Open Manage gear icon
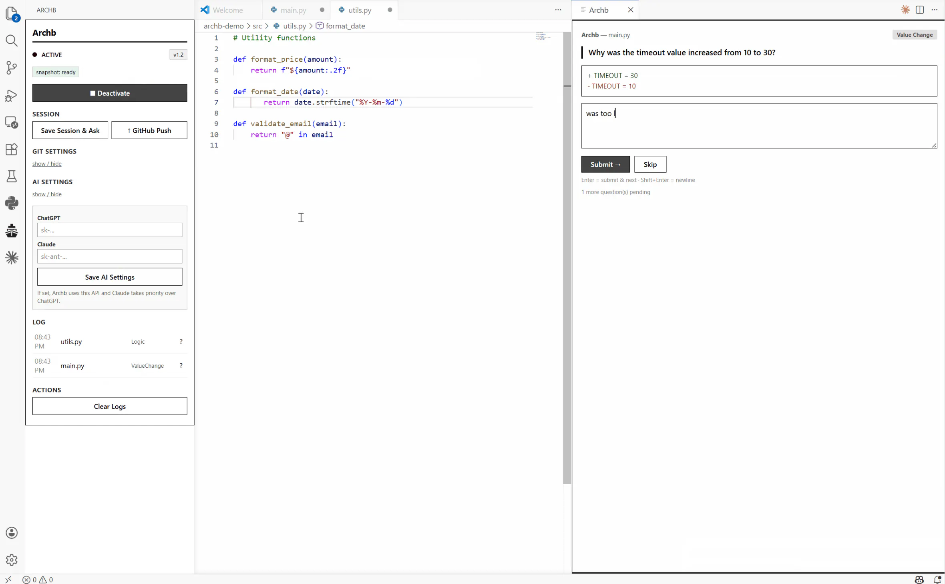Image resolution: width=945 pixels, height=584 pixels. point(12,560)
